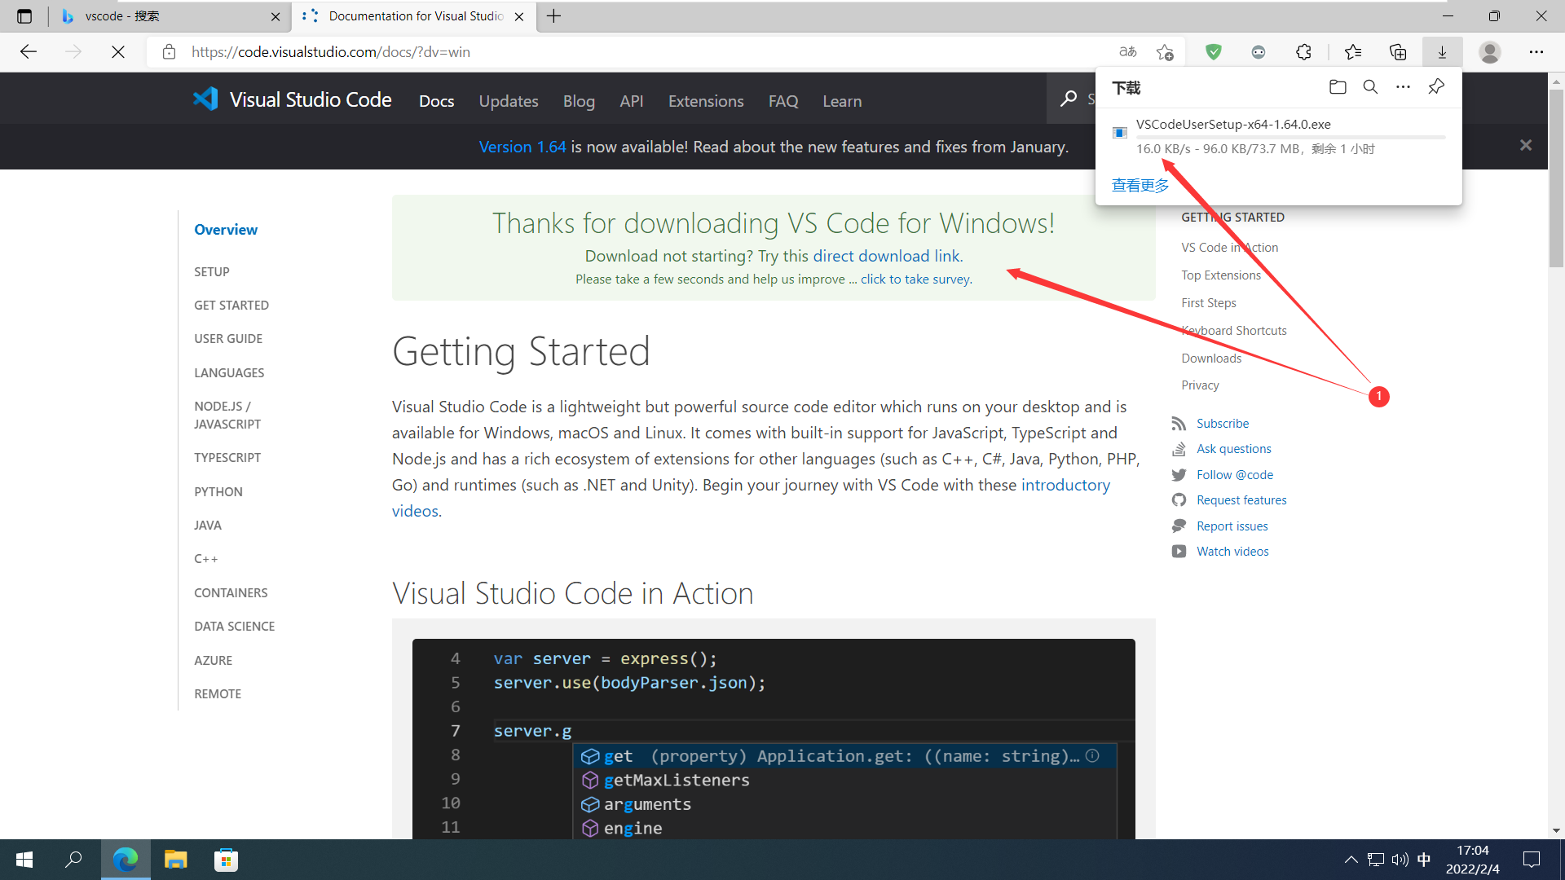Open the user profile avatar
This screenshot has width=1565, height=880.
tap(1490, 52)
